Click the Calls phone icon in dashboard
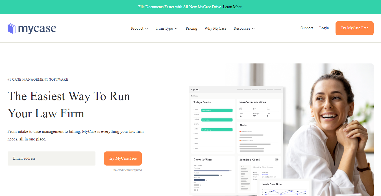The image size is (381, 196). [x=268, y=109]
